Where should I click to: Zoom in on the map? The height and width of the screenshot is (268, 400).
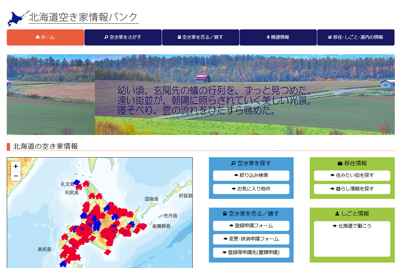click(16, 167)
